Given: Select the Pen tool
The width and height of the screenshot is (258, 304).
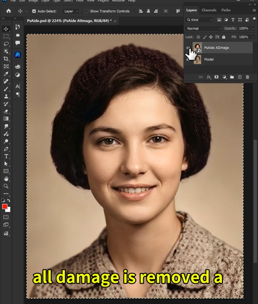Looking at the screenshot, I should (x=6, y=149).
